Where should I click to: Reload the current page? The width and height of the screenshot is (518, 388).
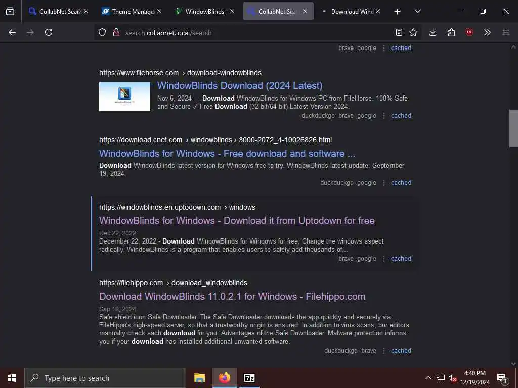[49, 32]
